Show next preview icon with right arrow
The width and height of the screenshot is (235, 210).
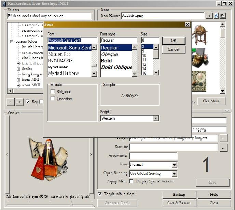click(91, 154)
